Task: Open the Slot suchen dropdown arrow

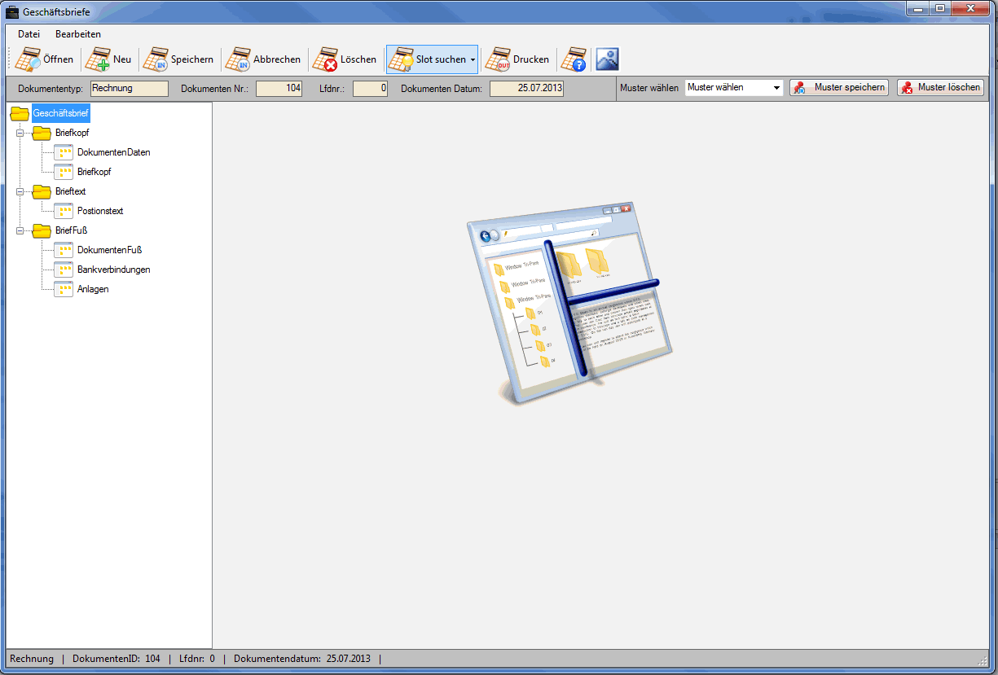Action: (473, 59)
